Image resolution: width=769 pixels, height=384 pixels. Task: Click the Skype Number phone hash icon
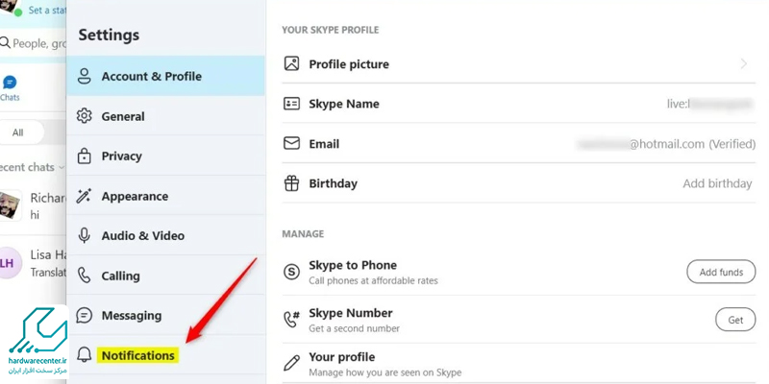coord(292,320)
